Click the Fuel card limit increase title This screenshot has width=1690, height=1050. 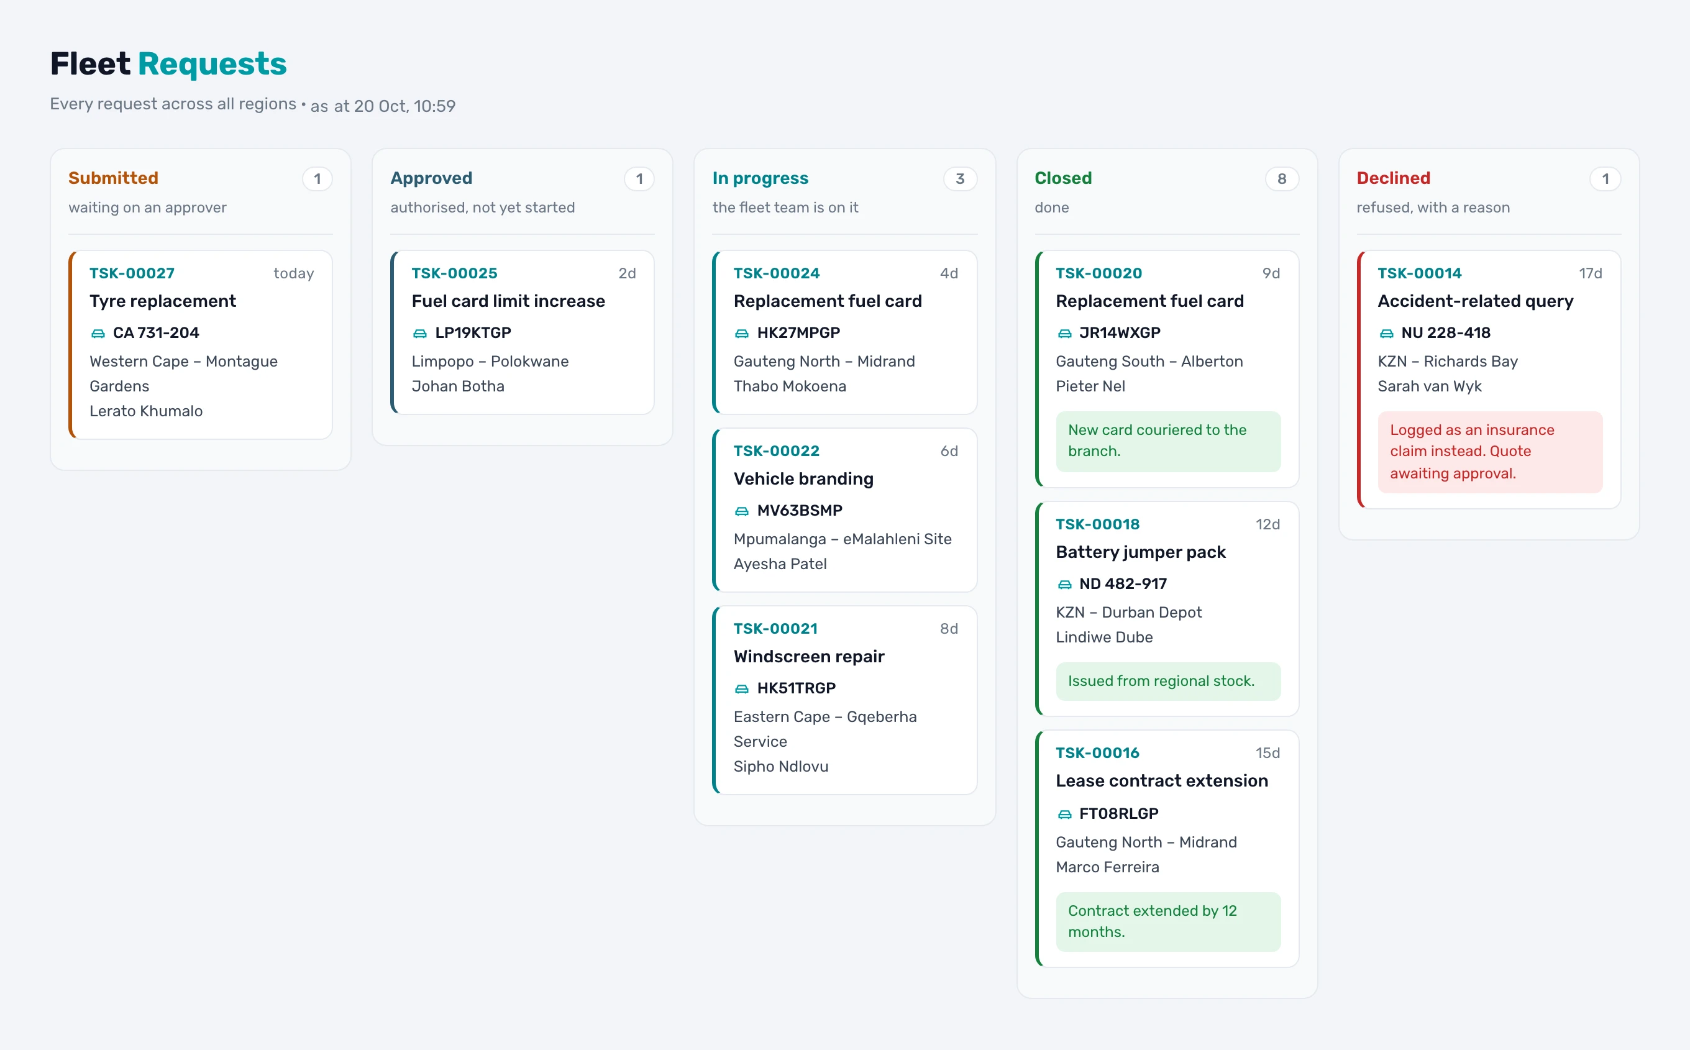508,301
